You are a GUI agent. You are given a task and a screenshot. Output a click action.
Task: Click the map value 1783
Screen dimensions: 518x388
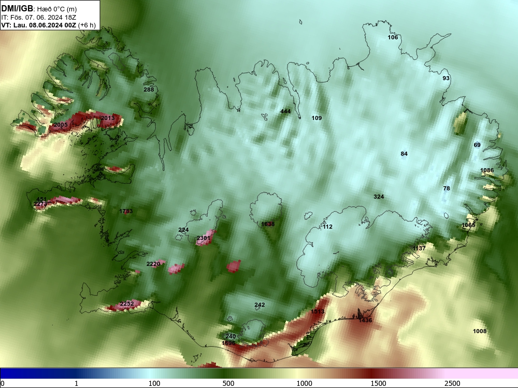click(x=126, y=211)
